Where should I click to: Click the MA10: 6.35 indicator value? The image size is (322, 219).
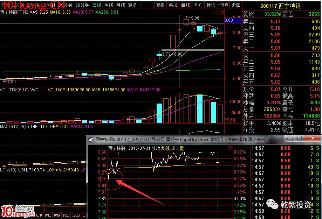click(60, 12)
